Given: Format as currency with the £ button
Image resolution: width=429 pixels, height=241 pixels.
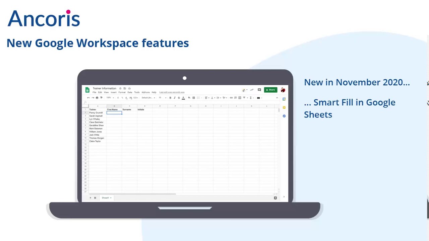Looking at the screenshot, I should tap(118, 98).
